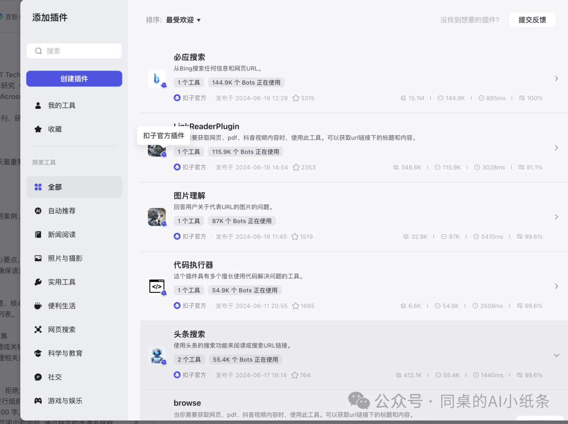The height and width of the screenshot is (424, 568).
Task: Click the 必应搜索 Bing plugin logo
Action: coord(157,78)
